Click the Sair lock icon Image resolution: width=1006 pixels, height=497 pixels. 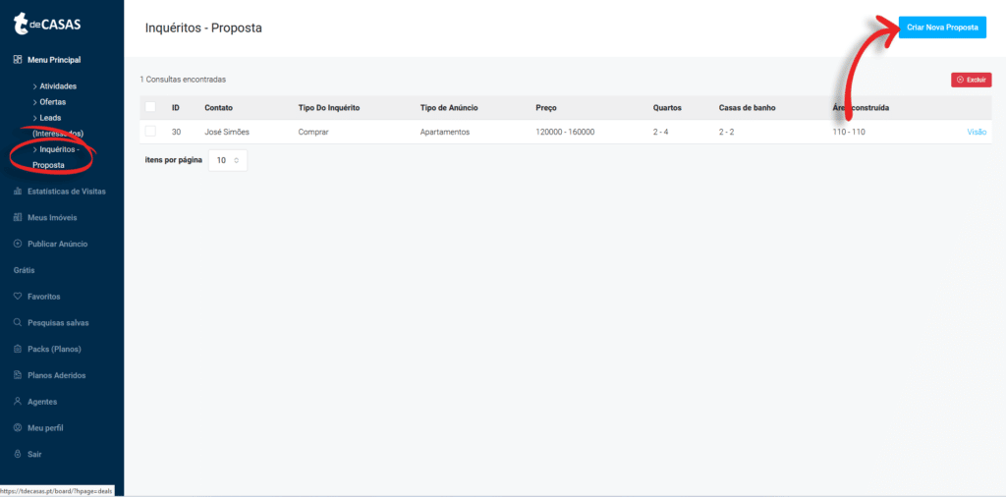[18, 454]
